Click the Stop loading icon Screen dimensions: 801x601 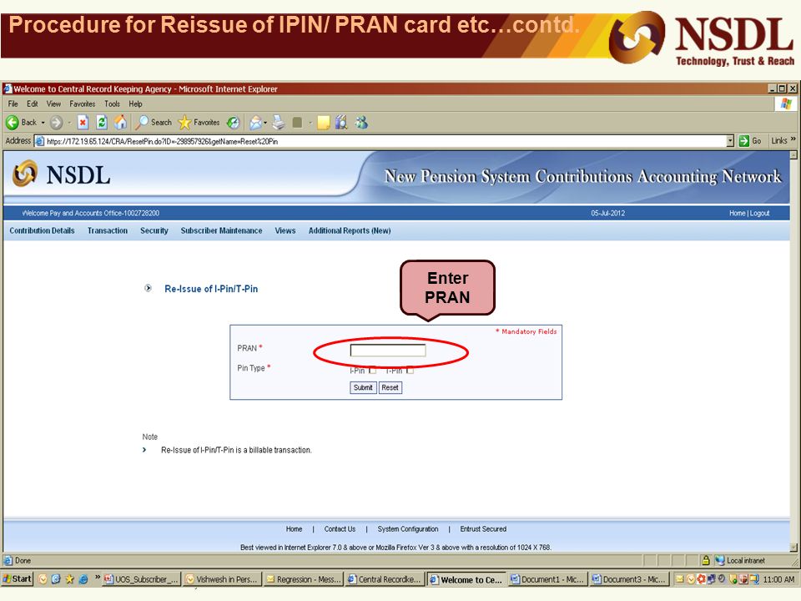click(83, 123)
